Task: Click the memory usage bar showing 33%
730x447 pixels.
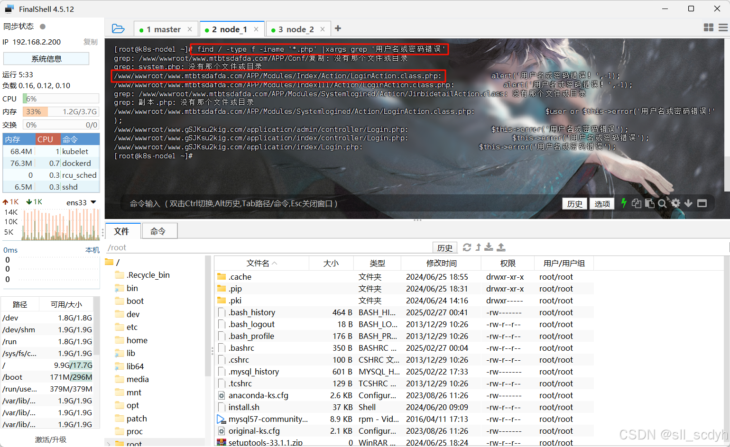Action: pos(61,111)
